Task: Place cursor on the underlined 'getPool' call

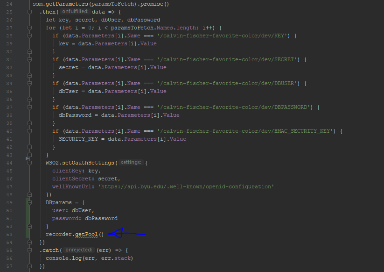Action: (86, 235)
